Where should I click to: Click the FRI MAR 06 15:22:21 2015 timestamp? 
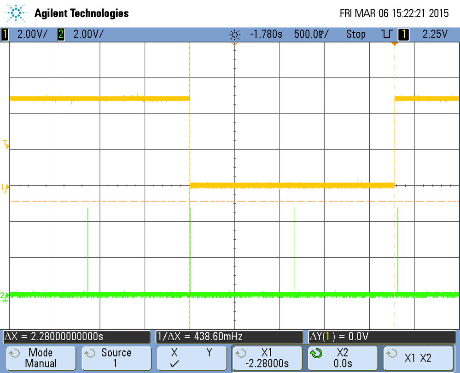(394, 13)
